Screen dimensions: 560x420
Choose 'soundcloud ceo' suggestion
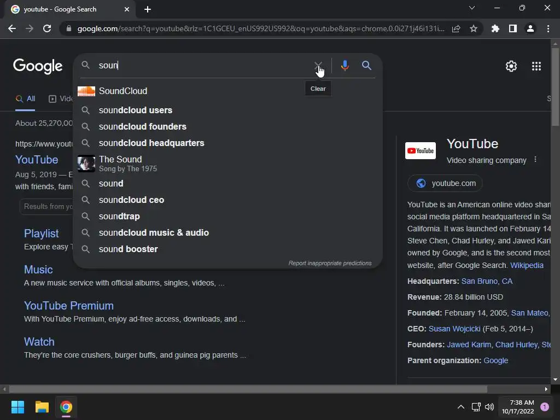[227, 200]
